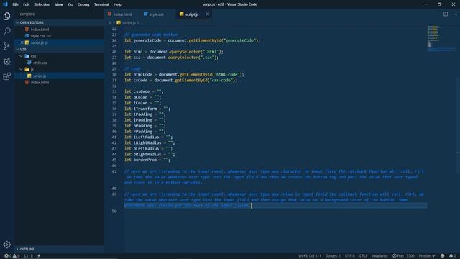Open Source Control view in activity bar
This screenshot has width=460, height=259.
(x=6, y=46)
